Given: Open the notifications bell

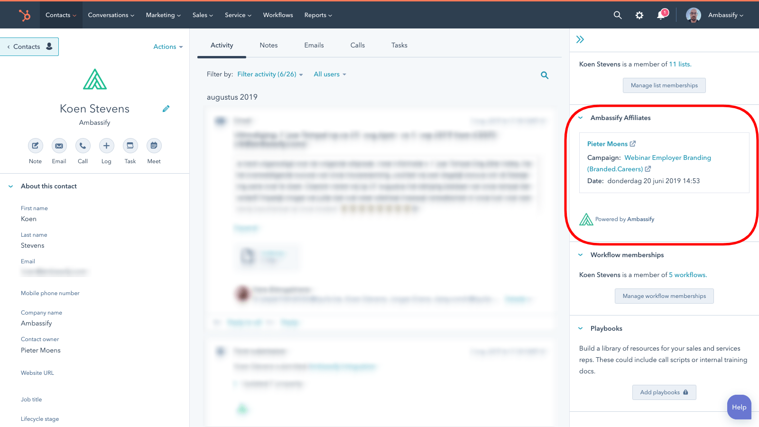Looking at the screenshot, I should click(x=661, y=15).
